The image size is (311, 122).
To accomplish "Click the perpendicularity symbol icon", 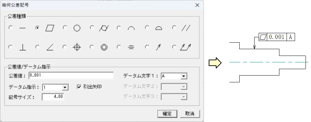I will point(23,47).
